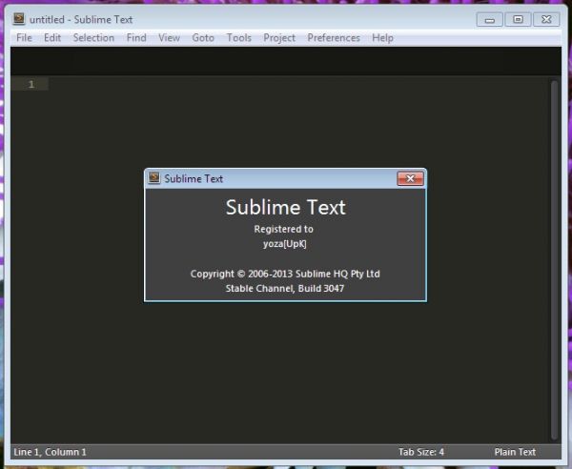Open the Find menu
Screen dimensions: 572x469
(x=136, y=37)
